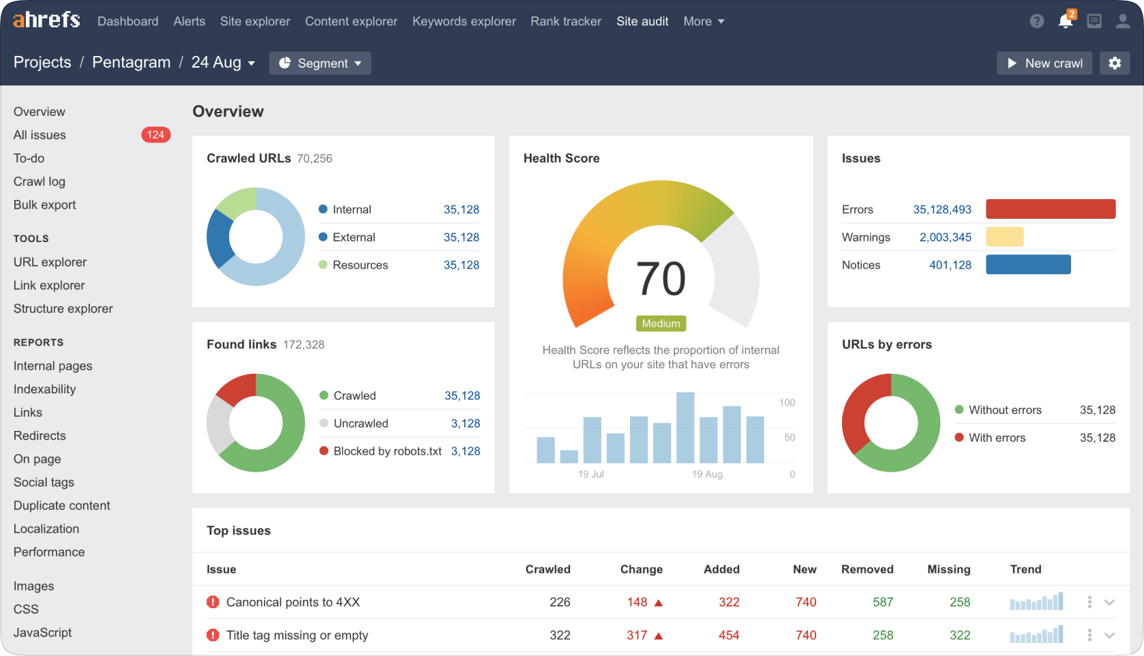The image size is (1144, 656).
Task: Click the error icon beside Title tag missing or empty
Action: tap(212, 635)
